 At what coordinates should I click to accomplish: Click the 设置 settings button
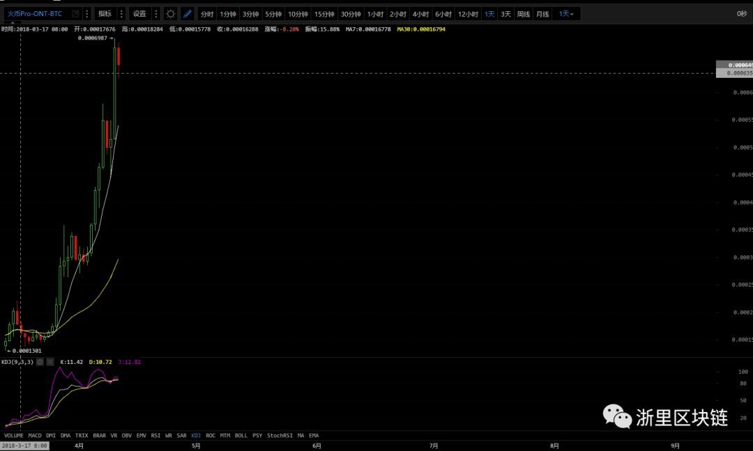coord(139,14)
